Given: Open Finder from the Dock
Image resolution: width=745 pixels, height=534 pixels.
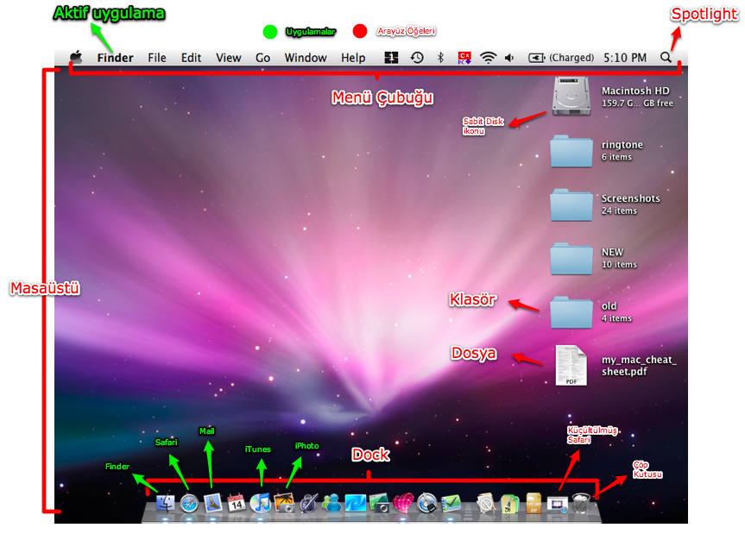Looking at the screenshot, I should click(x=166, y=503).
